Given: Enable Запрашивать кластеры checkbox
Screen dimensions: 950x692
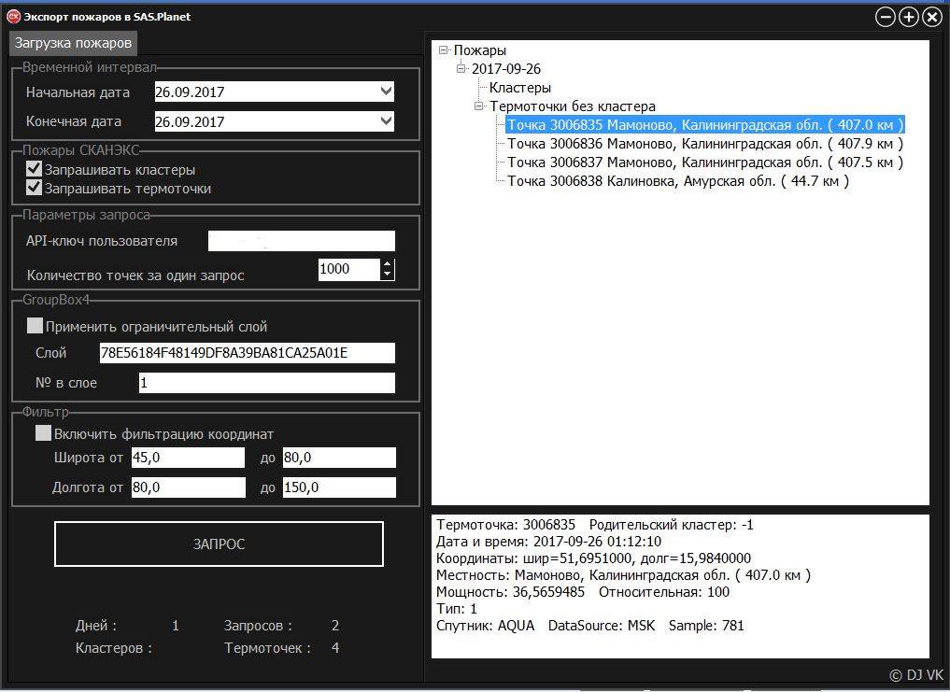Looking at the screenshot, I should (x=35, y=169).
